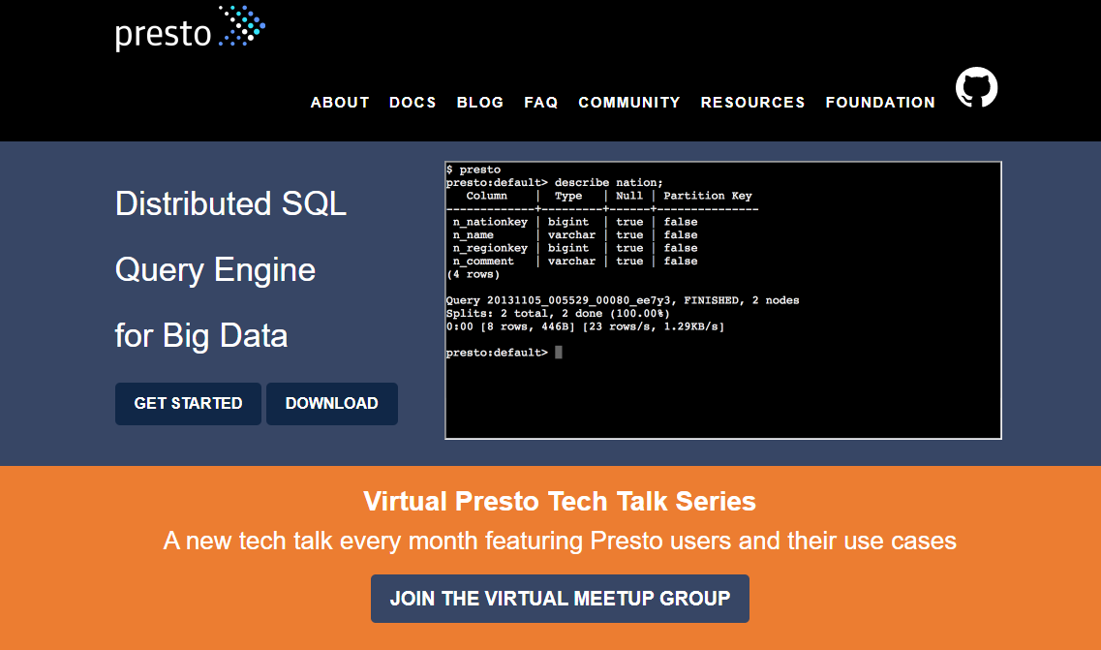
Task: Go to the DOCS page
Action: pos(413,103)
